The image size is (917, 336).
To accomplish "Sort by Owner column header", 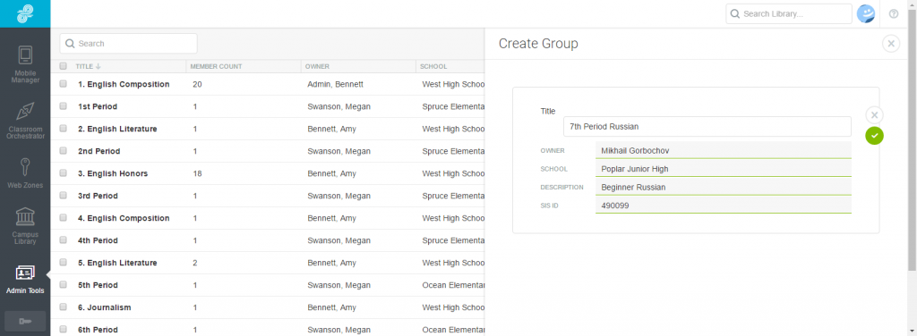I will [x=317, y=66].
